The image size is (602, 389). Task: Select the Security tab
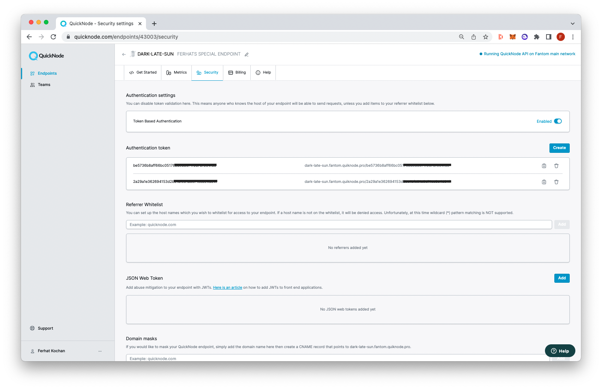pos(207,72)
